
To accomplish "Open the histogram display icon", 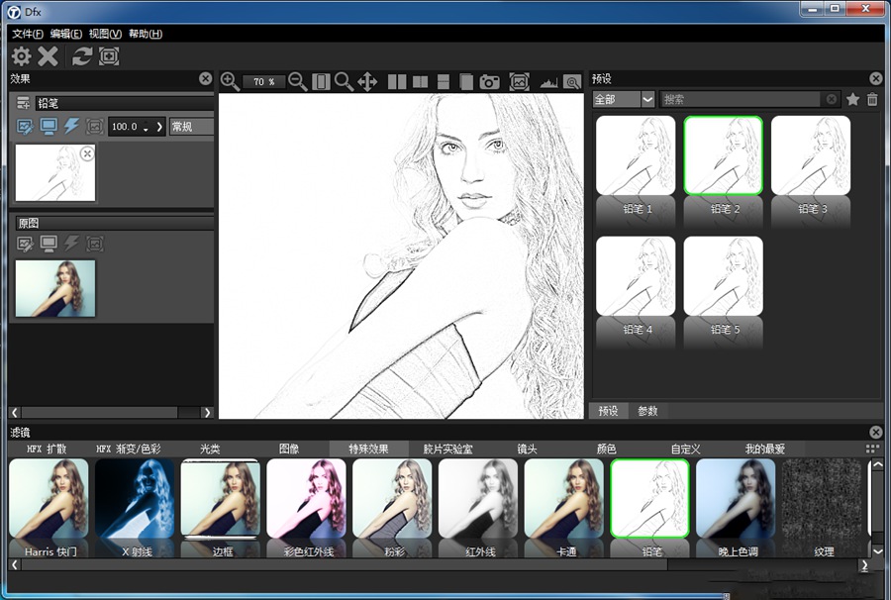I will coord(548,82).
